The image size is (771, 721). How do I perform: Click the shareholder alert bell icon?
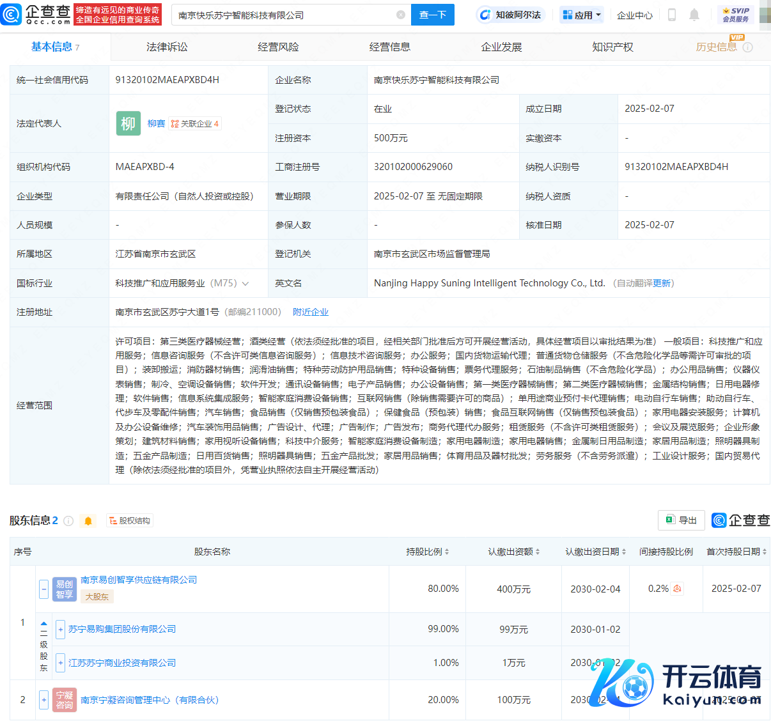(x=88, y=521)
